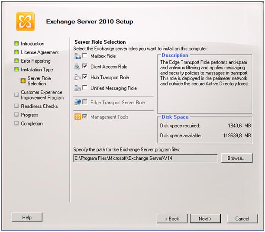Click the Client Access Role label
Viewport: 265px width, 232px height.
point(109,67)
